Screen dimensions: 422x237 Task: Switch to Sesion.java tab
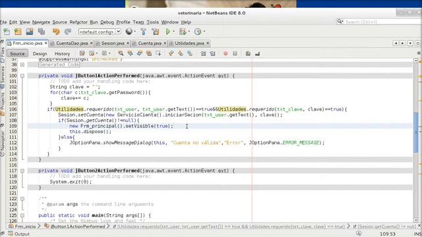click(x=113, y=43)
